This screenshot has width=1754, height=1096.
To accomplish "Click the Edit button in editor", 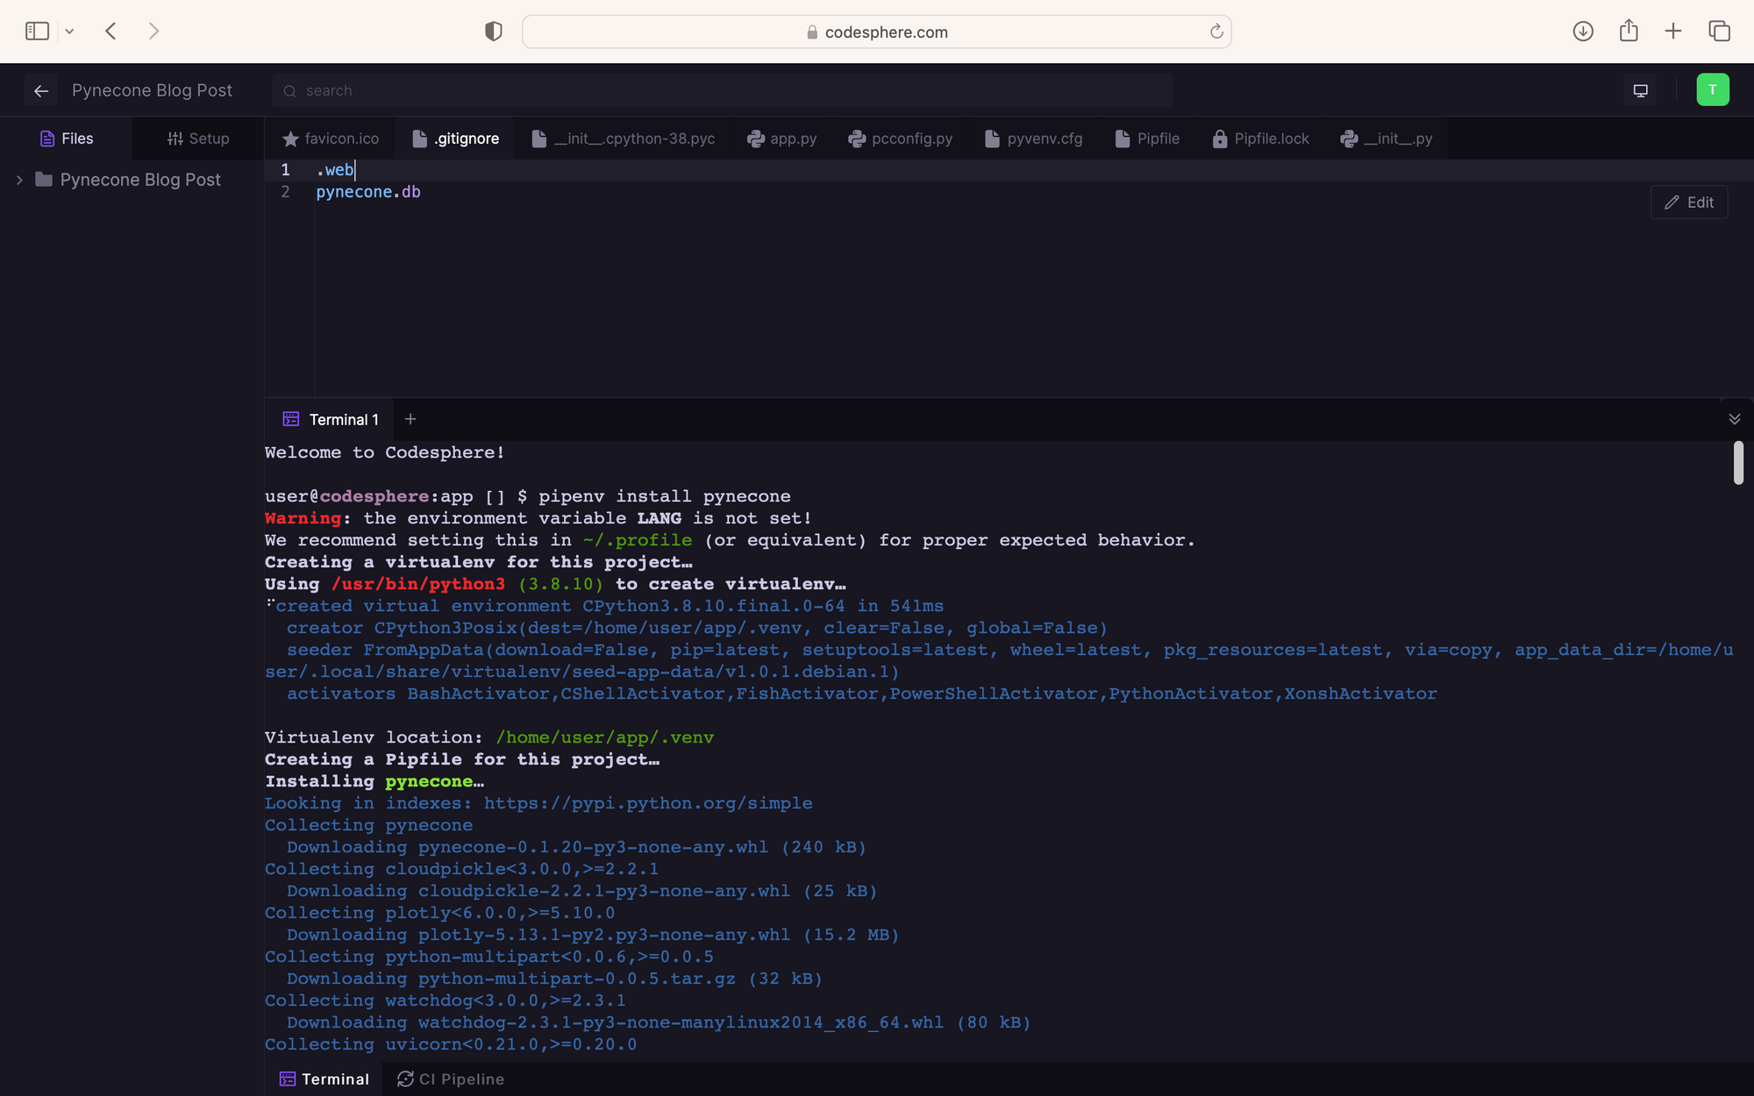I will (x=1689, y=203).
